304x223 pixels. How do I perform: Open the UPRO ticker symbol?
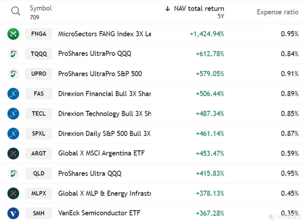(x=39, y=74)
